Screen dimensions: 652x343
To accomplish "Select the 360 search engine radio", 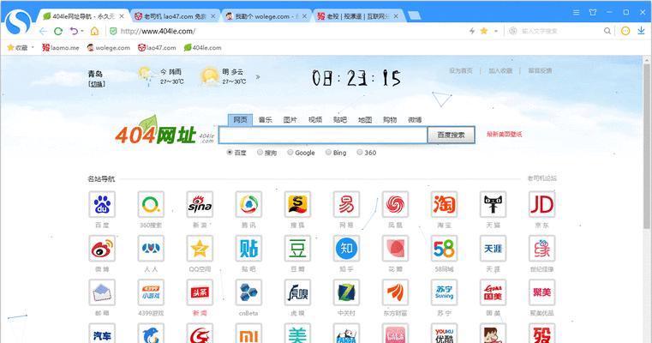I will click(x=360, y=153).
